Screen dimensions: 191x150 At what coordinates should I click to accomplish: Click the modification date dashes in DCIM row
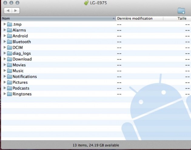coord(119,48)
